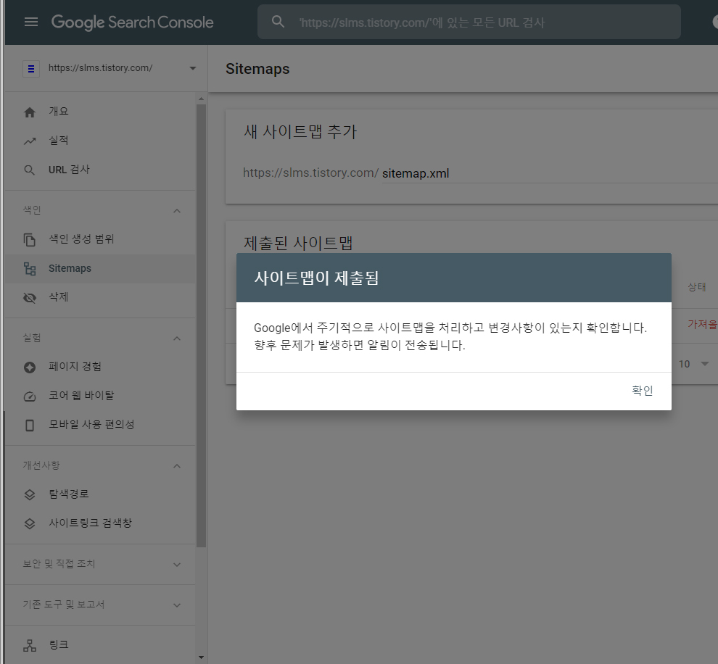Click the layers icon for 사이트링크 검색창

pyautogui.click(x=30, y=524)
